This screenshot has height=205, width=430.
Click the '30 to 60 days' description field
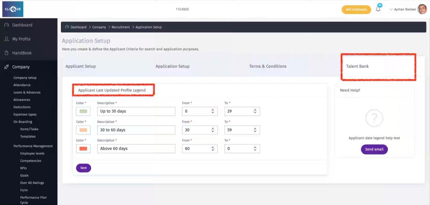(x=136, y=130)
